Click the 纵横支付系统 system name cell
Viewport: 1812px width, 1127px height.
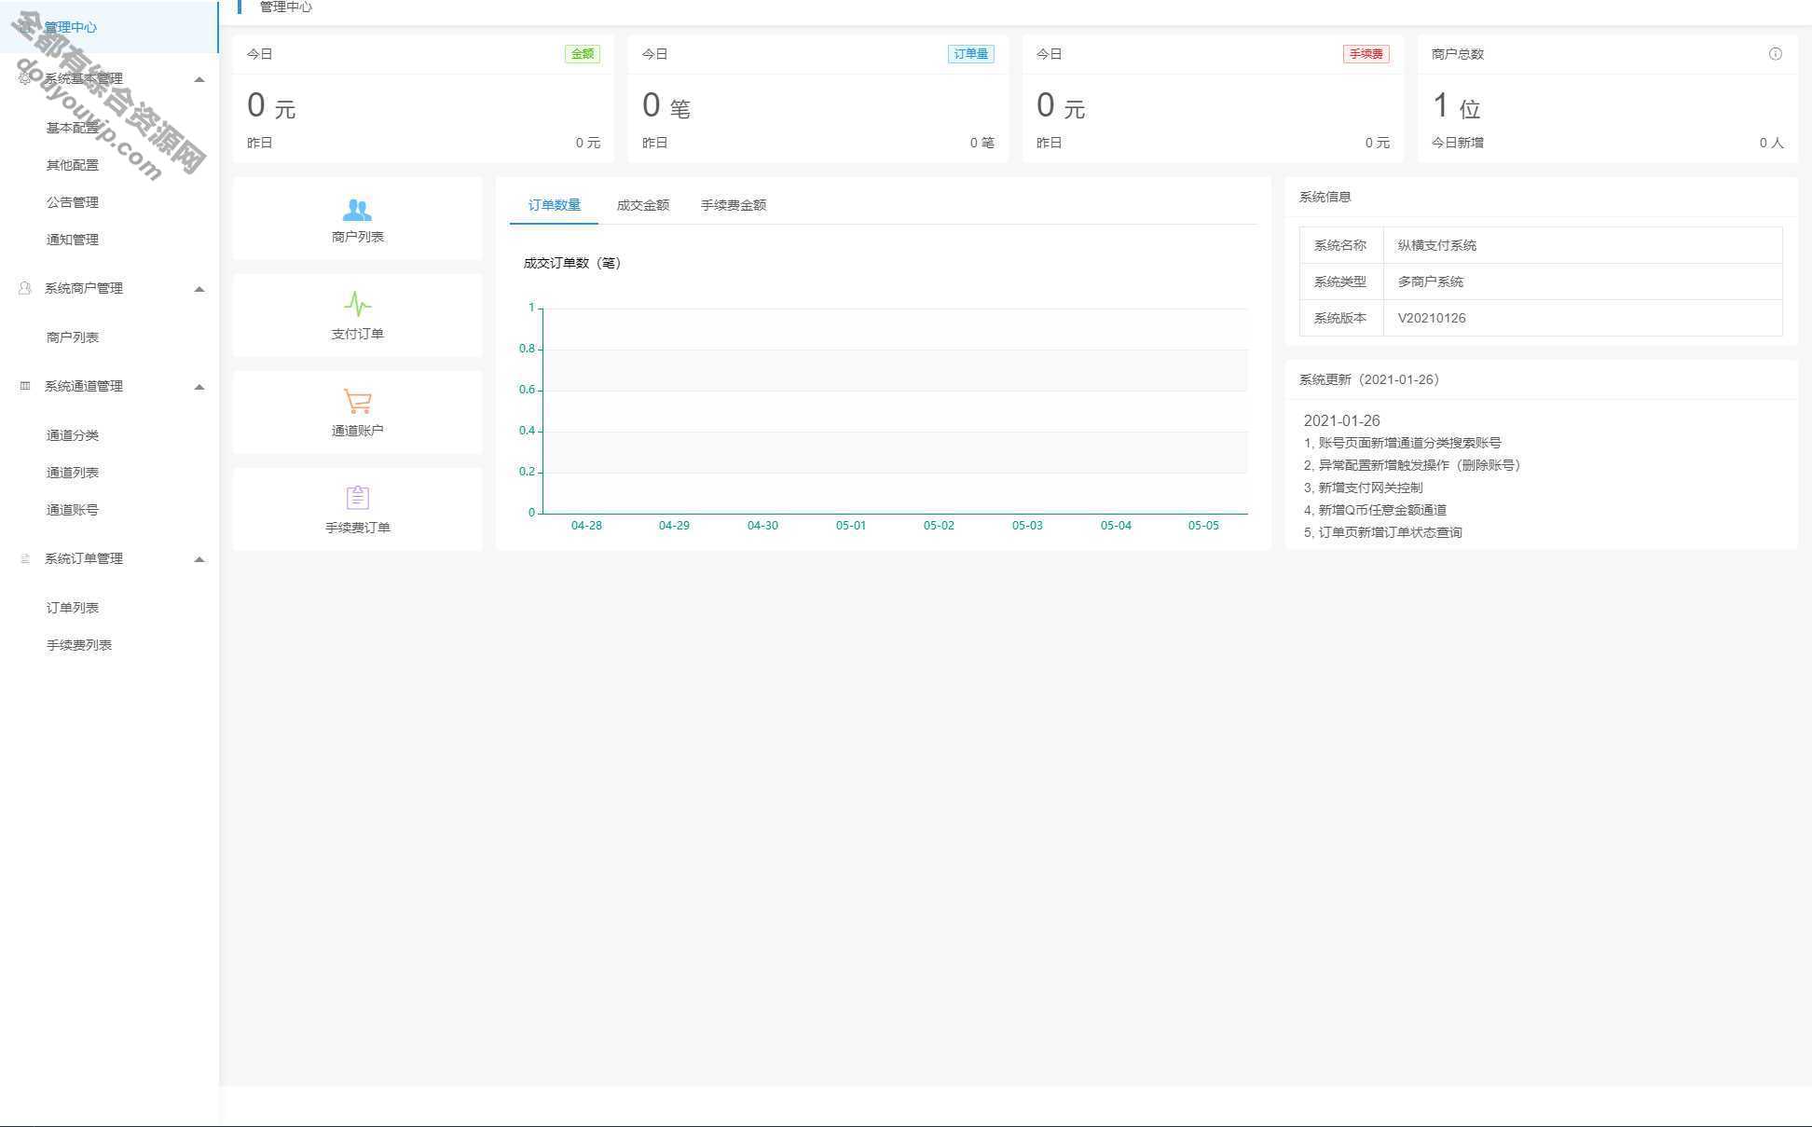[1583, 245]
